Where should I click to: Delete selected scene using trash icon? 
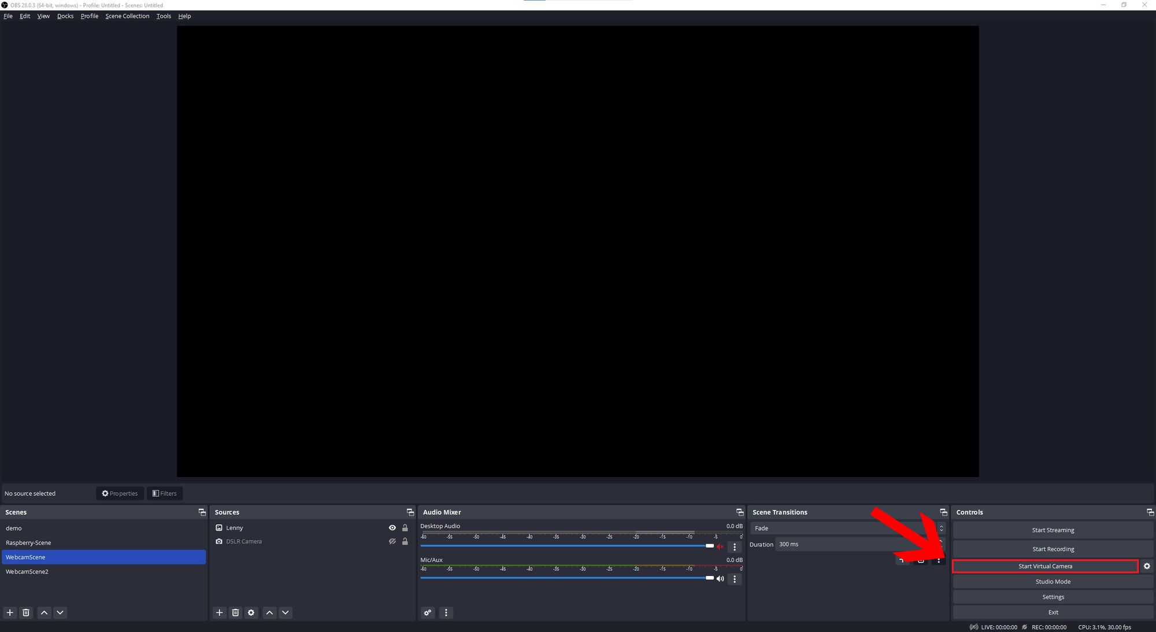(26, 612)
